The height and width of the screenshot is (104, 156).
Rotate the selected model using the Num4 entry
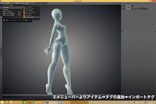click(11, 15)
